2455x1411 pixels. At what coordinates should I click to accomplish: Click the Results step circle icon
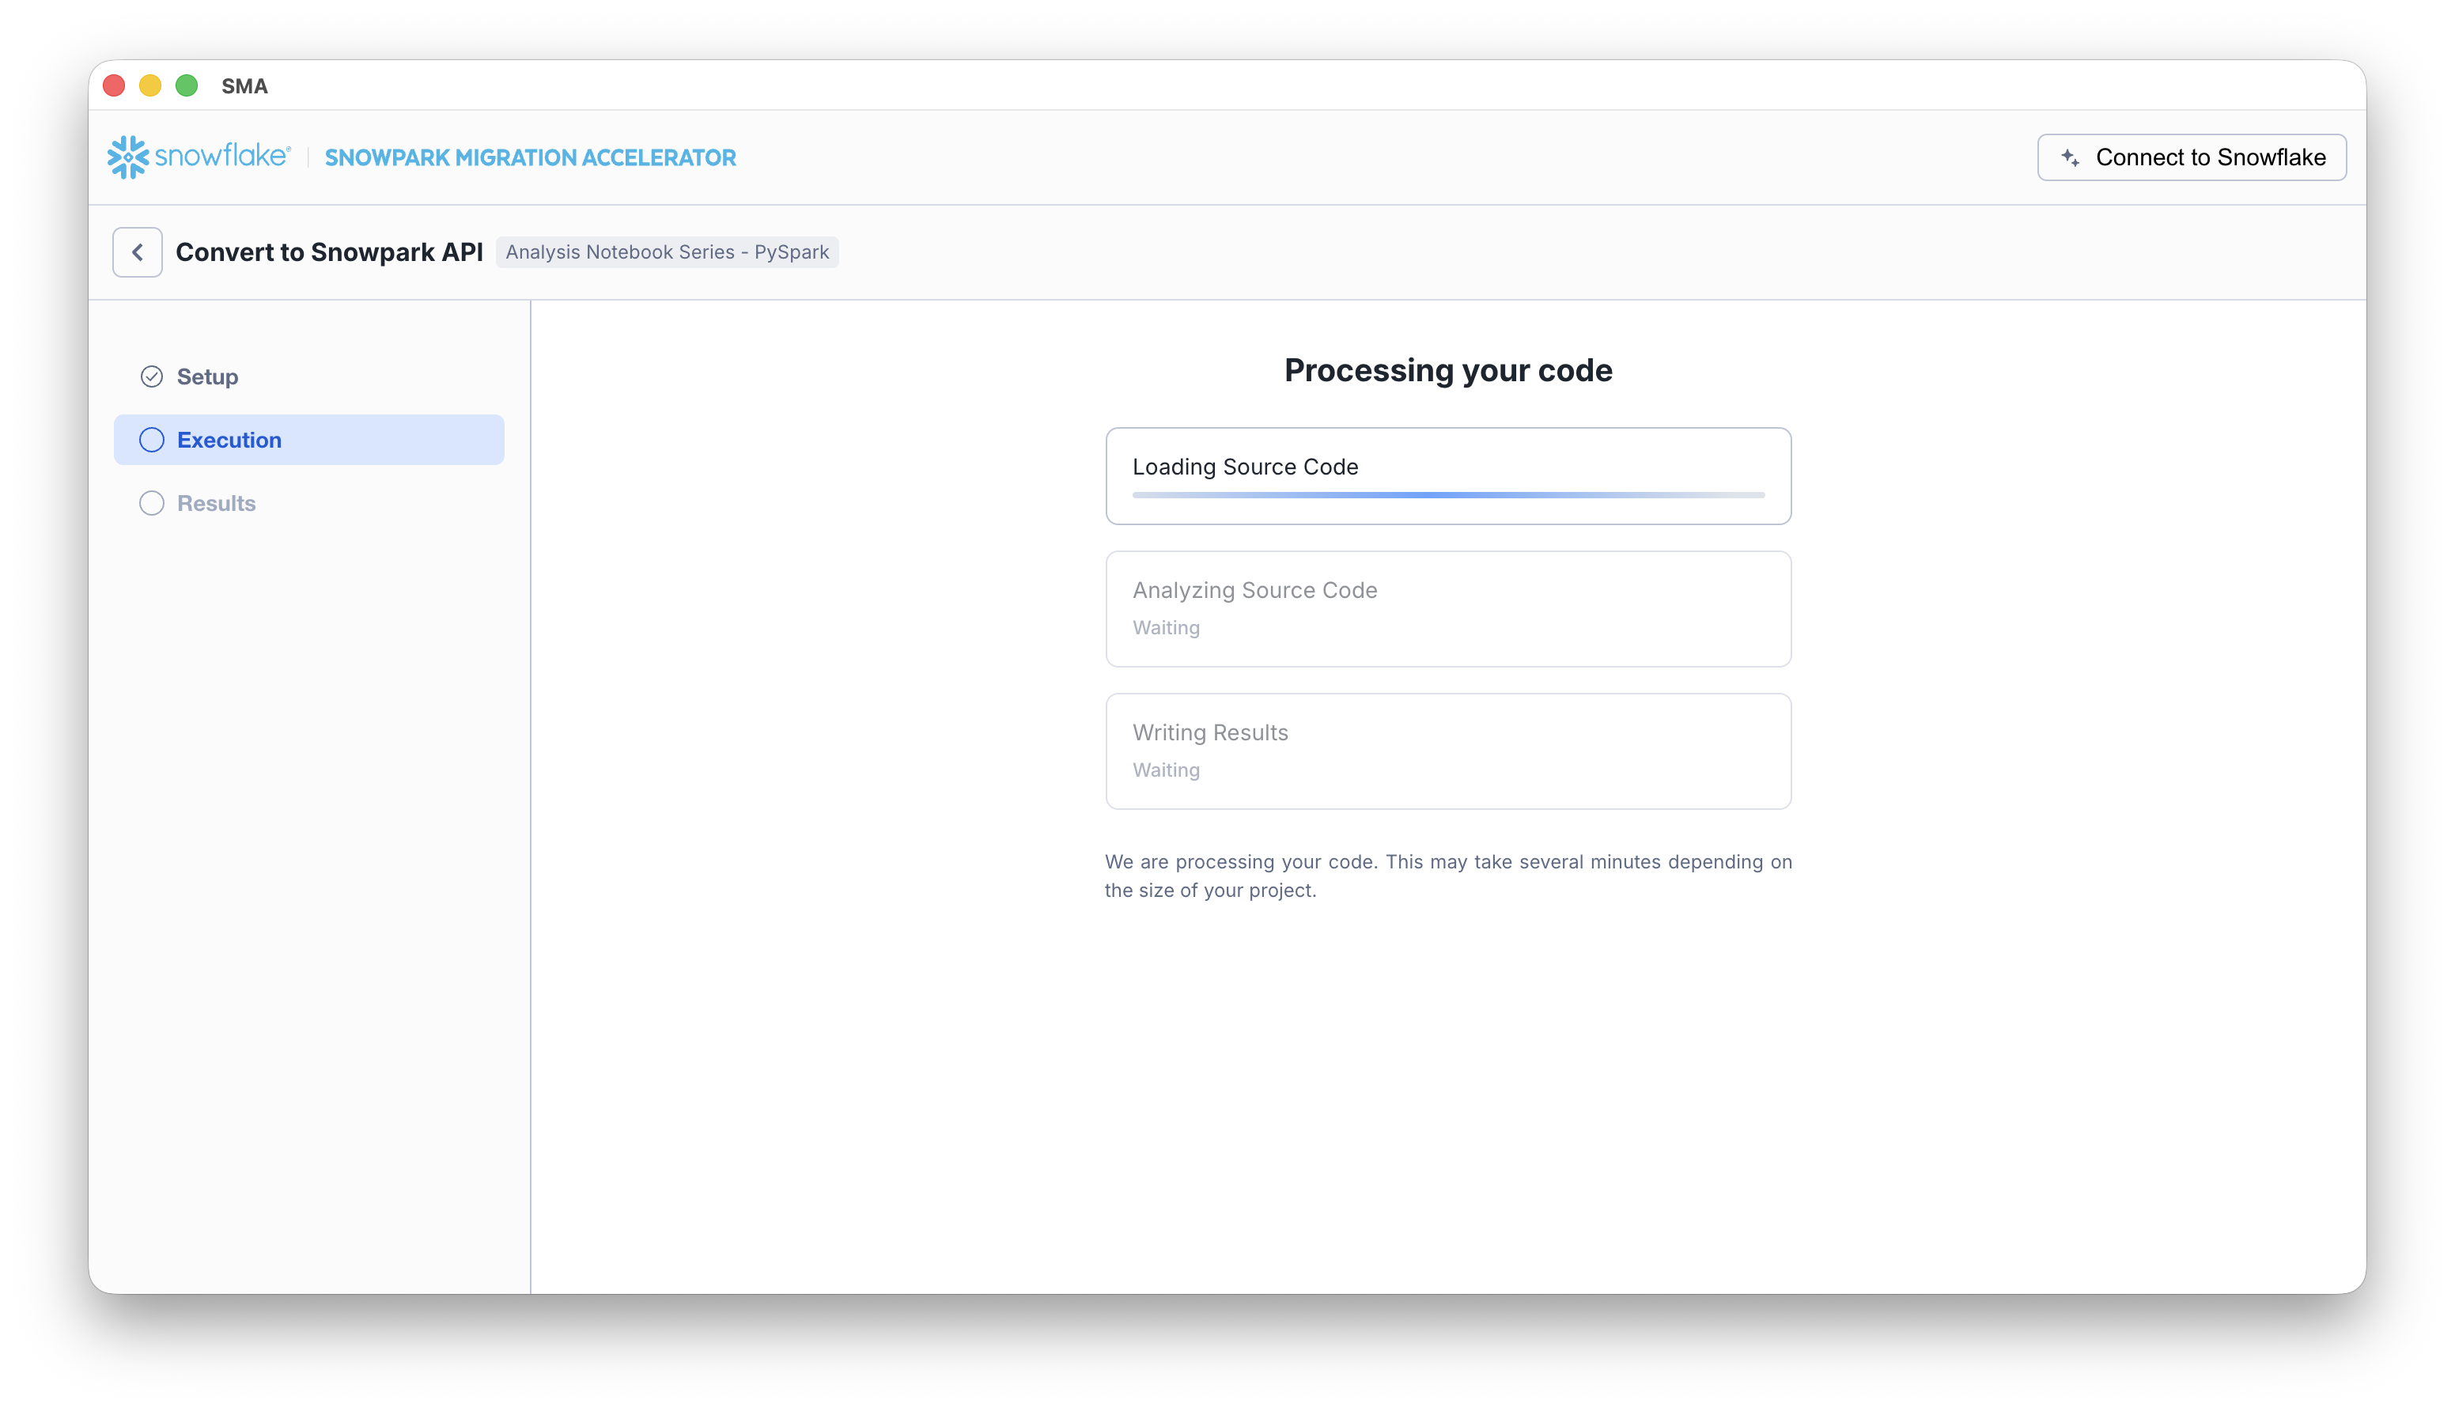[x=151, y=503]
